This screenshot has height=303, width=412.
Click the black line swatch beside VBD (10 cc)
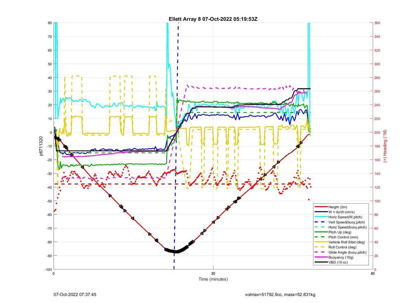[x=321, y=262]
